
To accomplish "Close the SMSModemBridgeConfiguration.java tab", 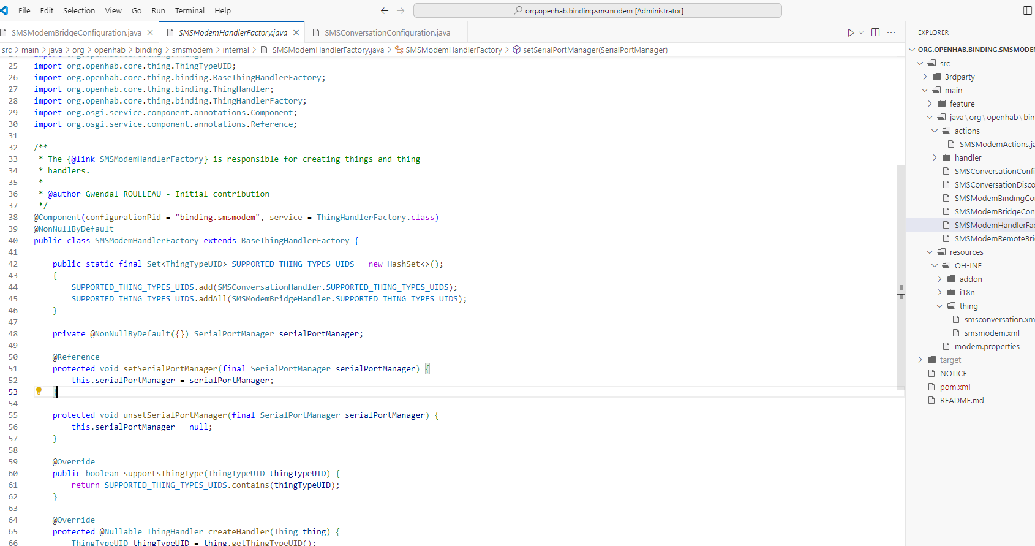I will (150, 32).
